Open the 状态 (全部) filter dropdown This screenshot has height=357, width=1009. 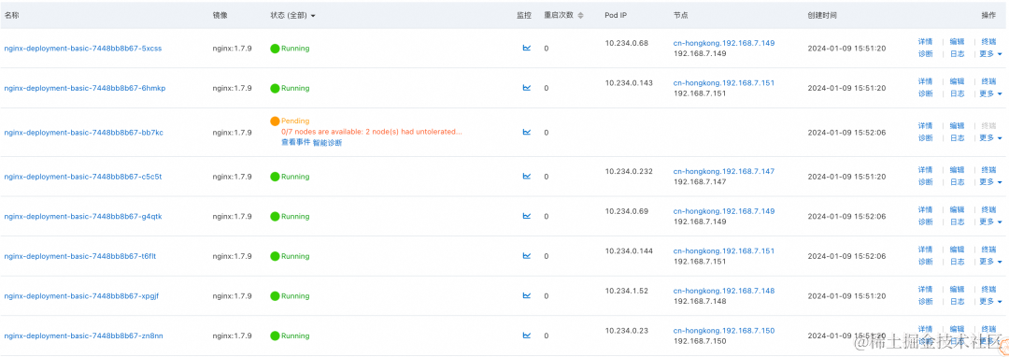point(292,15)
